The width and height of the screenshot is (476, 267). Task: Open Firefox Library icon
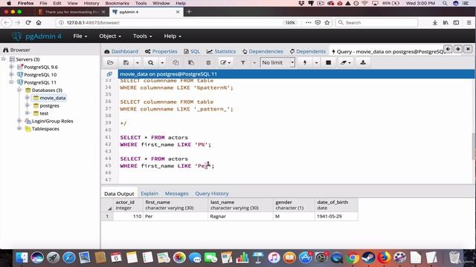click(x=446, y=22)
